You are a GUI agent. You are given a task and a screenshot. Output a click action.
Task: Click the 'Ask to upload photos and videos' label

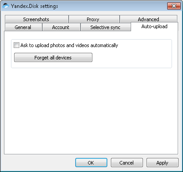tap(69, 45)
